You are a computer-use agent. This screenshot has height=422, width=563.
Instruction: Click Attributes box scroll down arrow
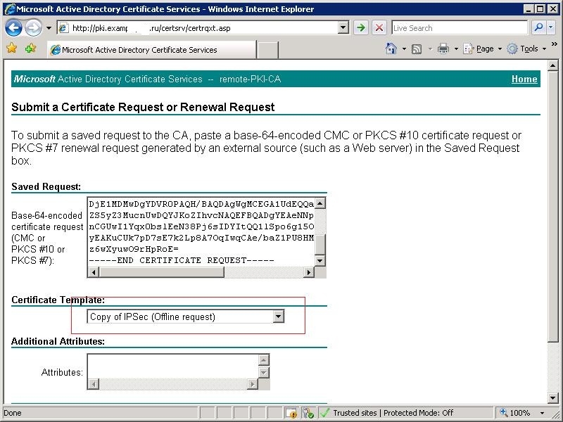[x=263, y=373]
